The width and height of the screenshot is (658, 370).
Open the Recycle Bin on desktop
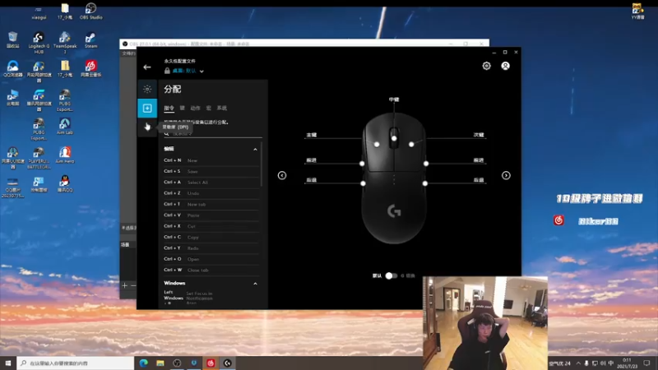pos(12,39)
